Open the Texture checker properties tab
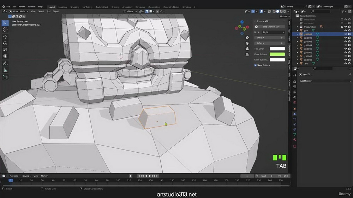Image resolution: width=353 pixels, height=198 pixels. coord(295,146)
